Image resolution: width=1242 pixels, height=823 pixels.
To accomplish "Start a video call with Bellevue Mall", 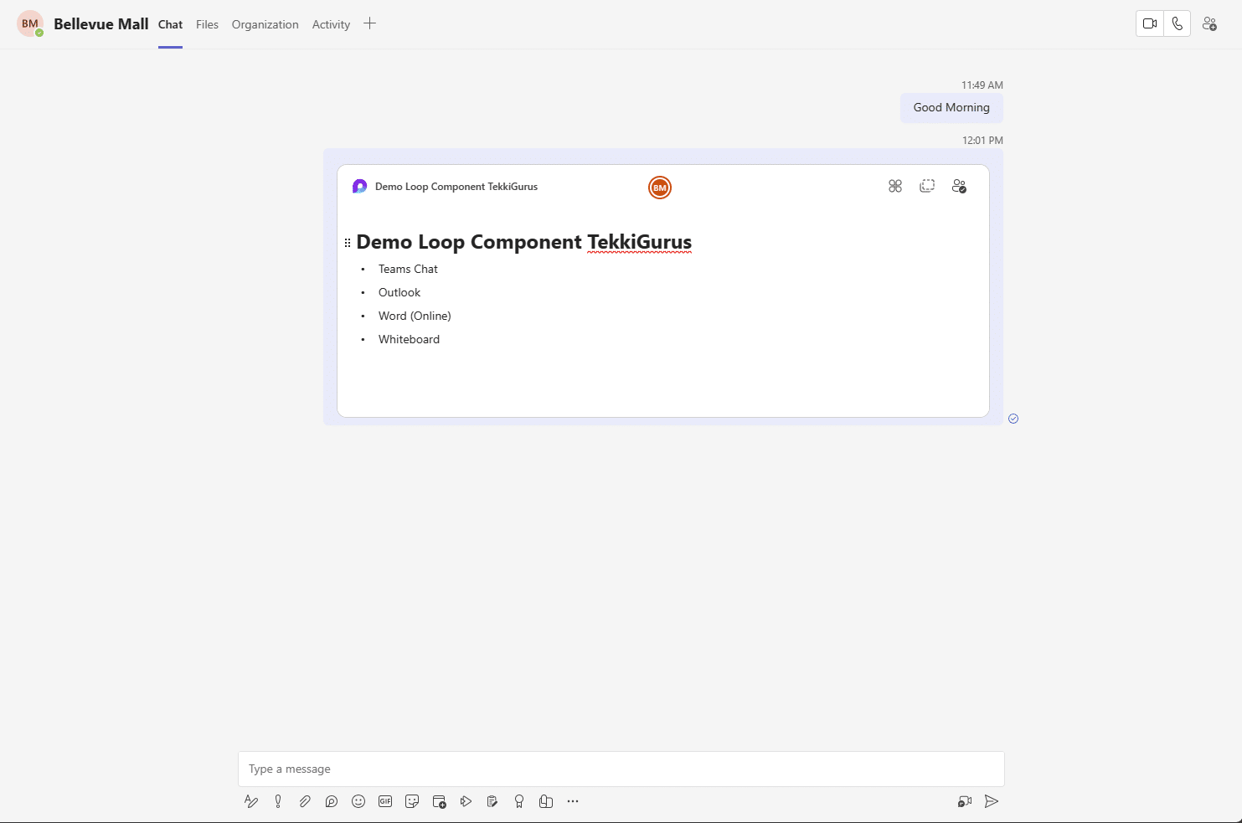I will pos(1149,23).
